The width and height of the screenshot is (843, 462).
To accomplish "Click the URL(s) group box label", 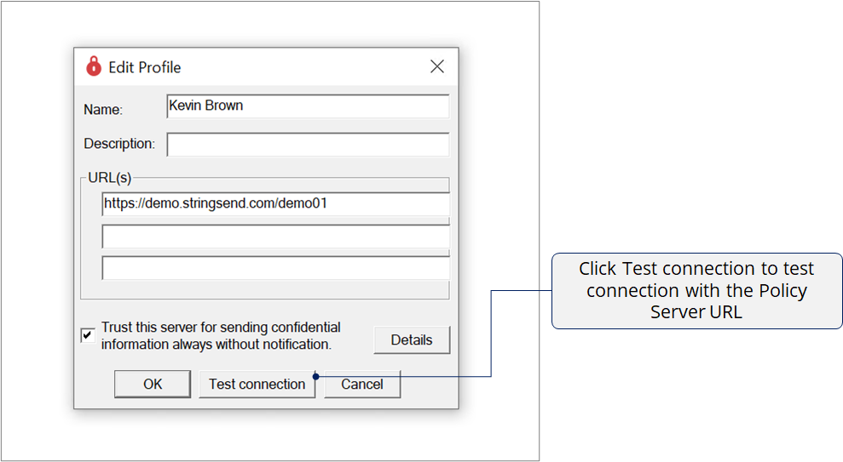I will [x=110, y=179].
